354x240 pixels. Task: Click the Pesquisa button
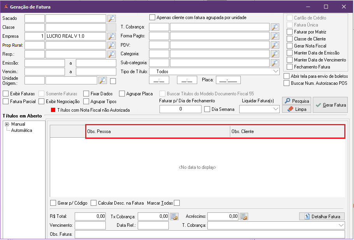point(297,101)
